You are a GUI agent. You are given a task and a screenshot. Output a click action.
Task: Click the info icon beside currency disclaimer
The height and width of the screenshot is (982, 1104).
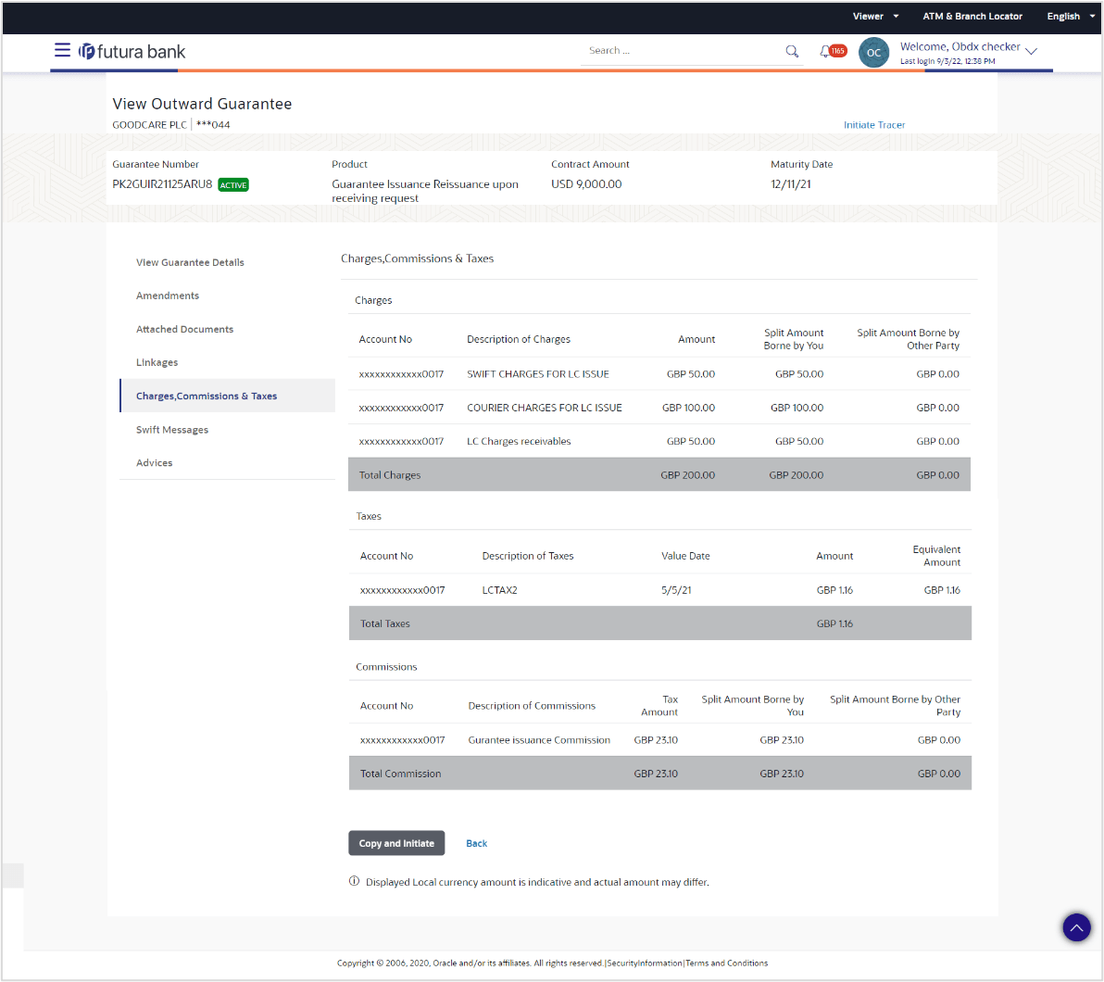point(354,881)
